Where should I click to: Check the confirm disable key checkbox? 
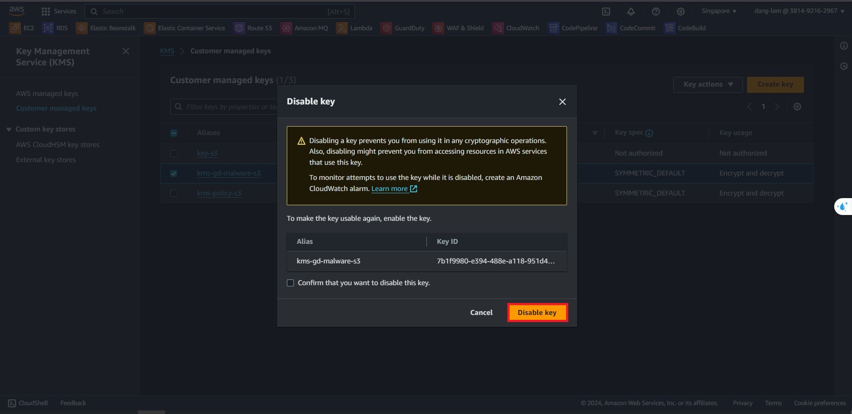[x=290, y=283]
